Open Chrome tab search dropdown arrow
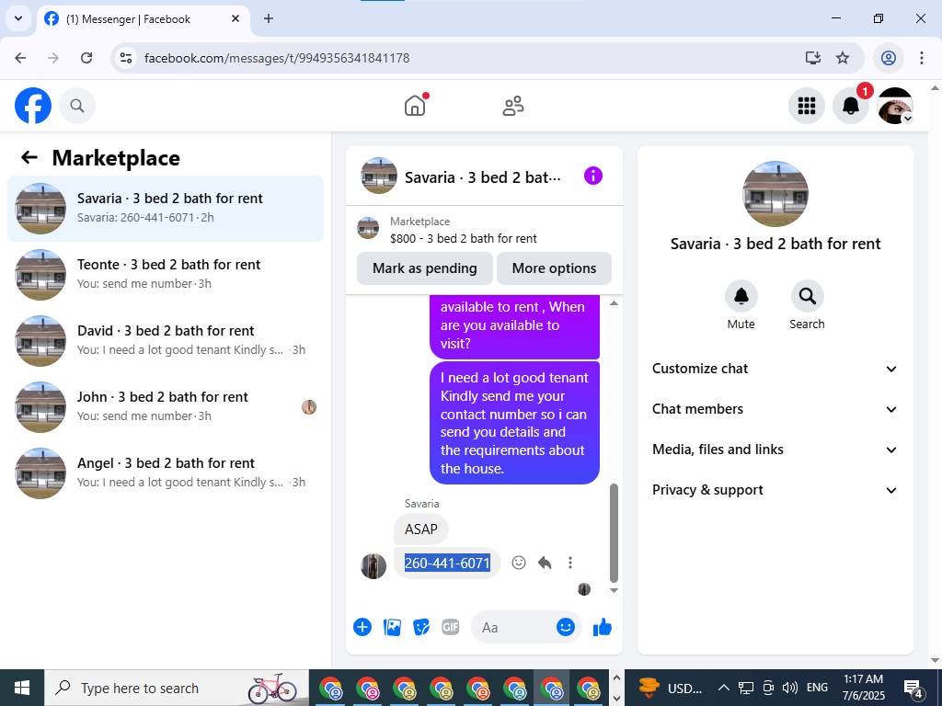 click(x=18, y=18)
